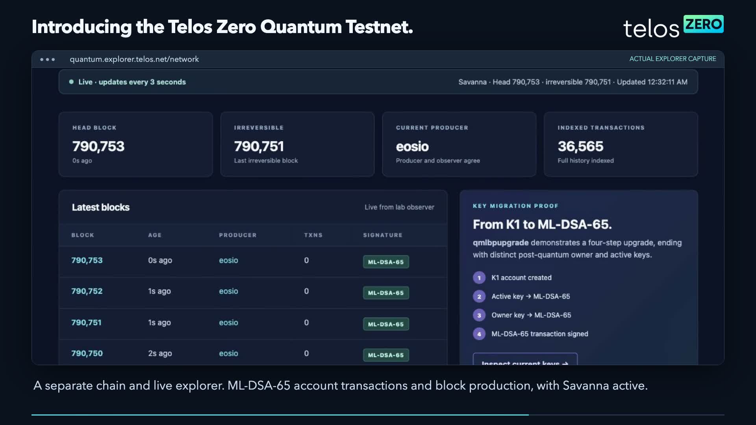Viewport: 756px width, 425px height.
Task: Click the step 4 circle badge
Action: [x=479, y=334]
